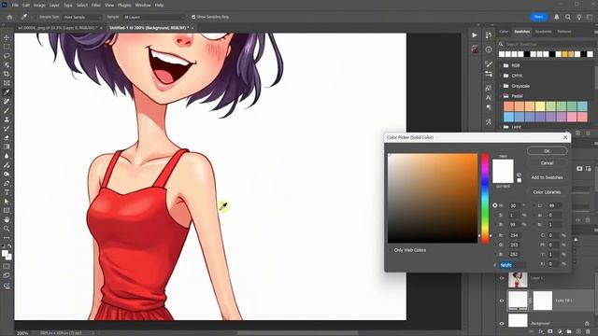Click Add to Swatches button
The width and height of the screenshot is (598, 336).
point(547,177)
